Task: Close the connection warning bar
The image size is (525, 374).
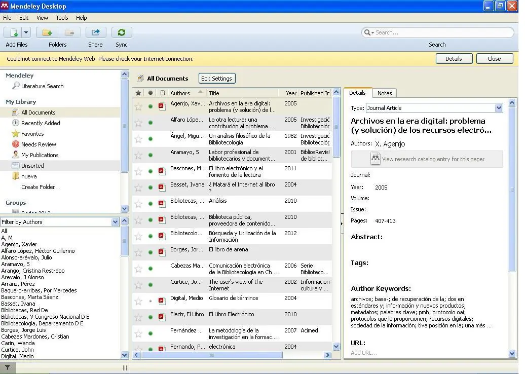Action: click(x=495, y=59)
